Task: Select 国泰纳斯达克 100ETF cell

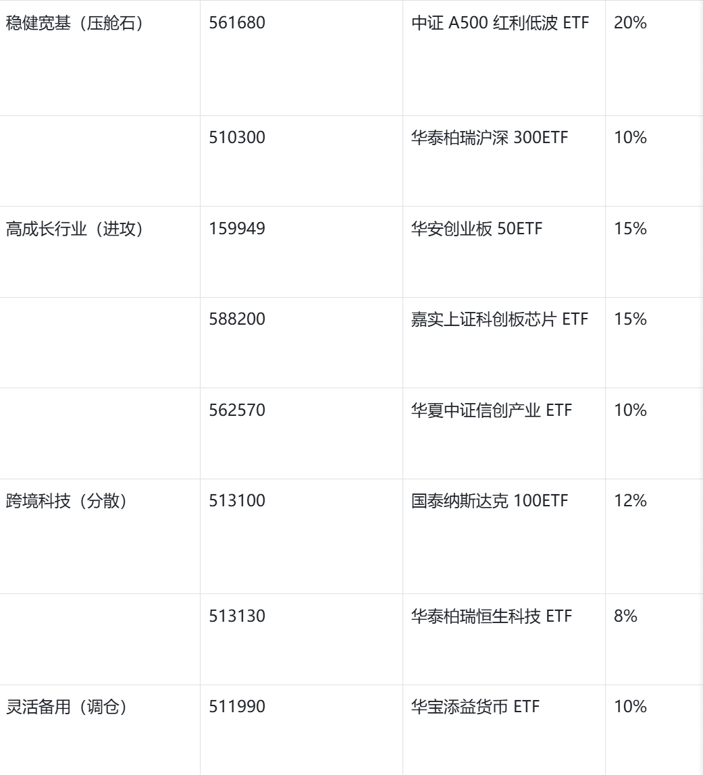Action: point(490,501)
